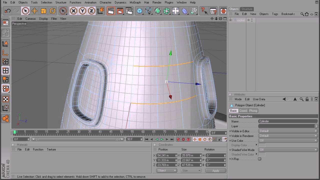The image size is (320, 180).
Task: Click the timeline playhead at frame 0
Action: pos(15,132)
